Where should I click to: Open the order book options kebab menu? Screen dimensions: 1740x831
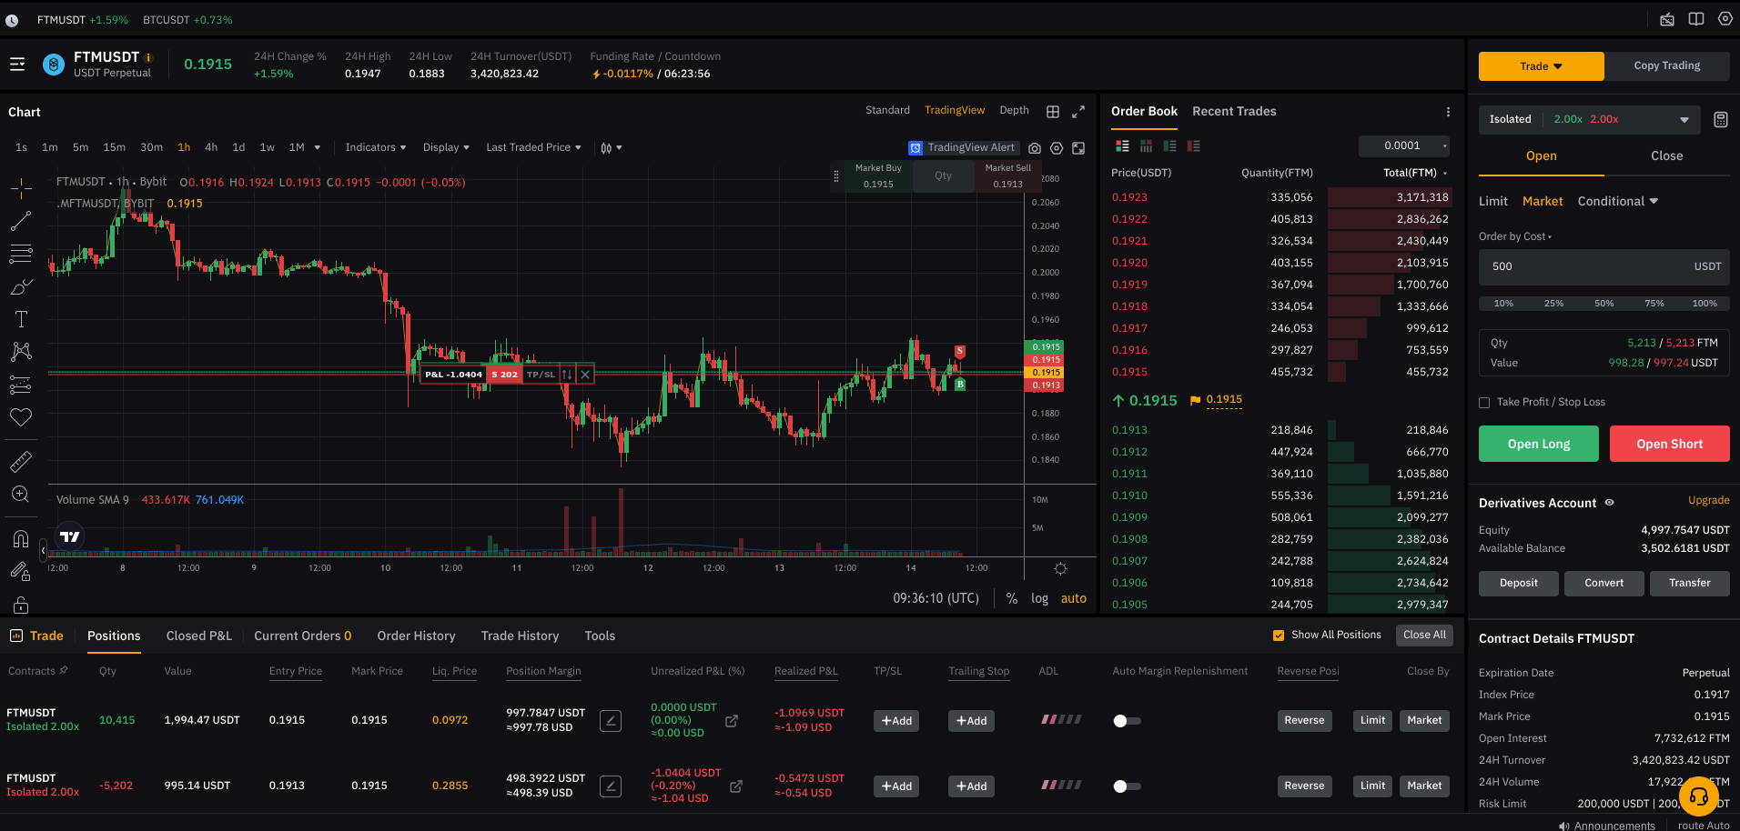1448,112
